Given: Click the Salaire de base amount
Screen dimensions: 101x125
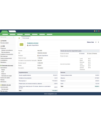Looking at the screenshot, I should point(40,58).
